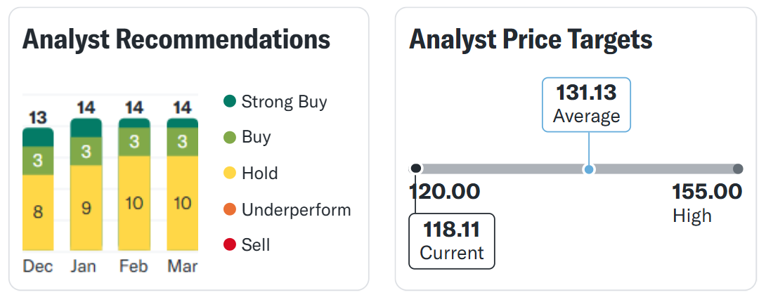Click the blue Average marker on price slider
Viewport: 766px width, 295px height.
589,169
